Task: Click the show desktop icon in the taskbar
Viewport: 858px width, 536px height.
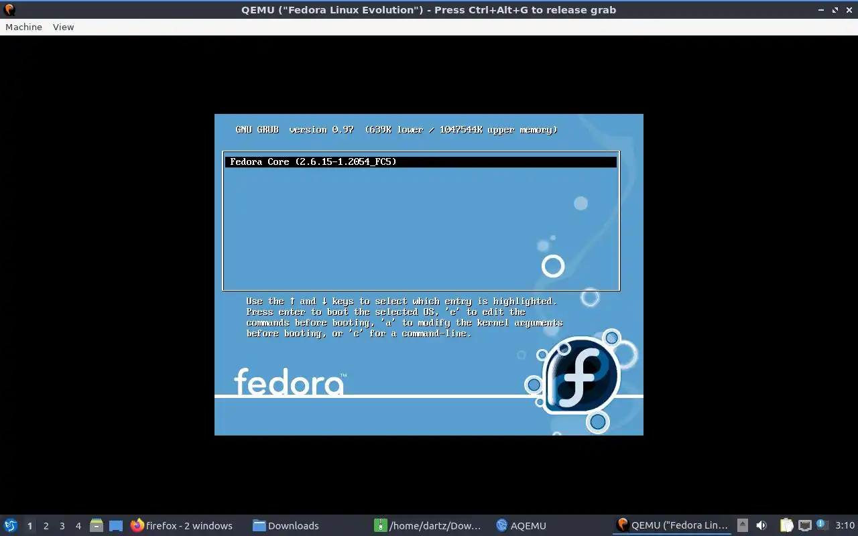Action: click(116, 525)
